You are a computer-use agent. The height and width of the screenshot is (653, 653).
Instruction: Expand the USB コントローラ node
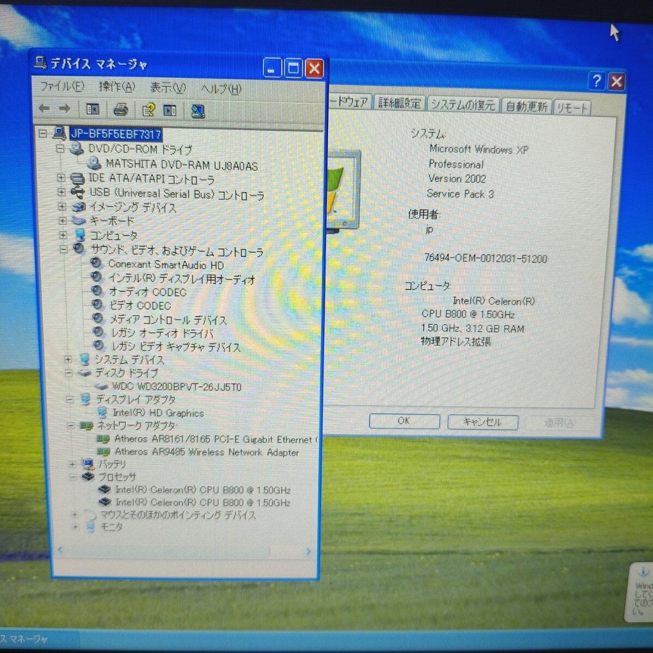61,192
